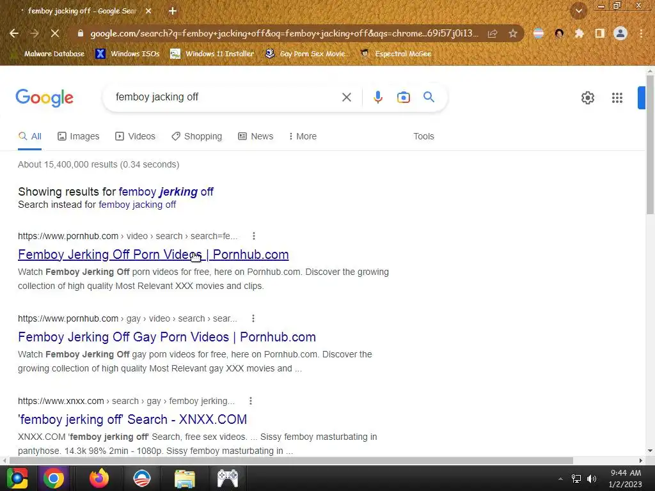The width and height of the screenshot is (655, 491).
Task: Open the XNXX.COM search result title
Action: [132, 419]
